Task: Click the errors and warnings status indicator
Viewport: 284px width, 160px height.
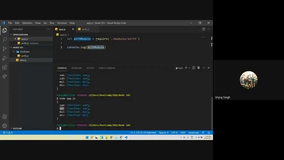Action: (x=8, y=132)
